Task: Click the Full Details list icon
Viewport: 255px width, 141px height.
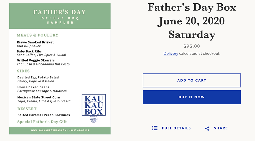Action: pyautogui.click(x=155, y=128)
